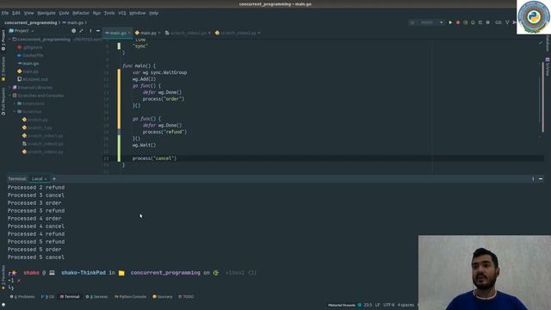
Task: Open the Services tool window
Action: 97,296
